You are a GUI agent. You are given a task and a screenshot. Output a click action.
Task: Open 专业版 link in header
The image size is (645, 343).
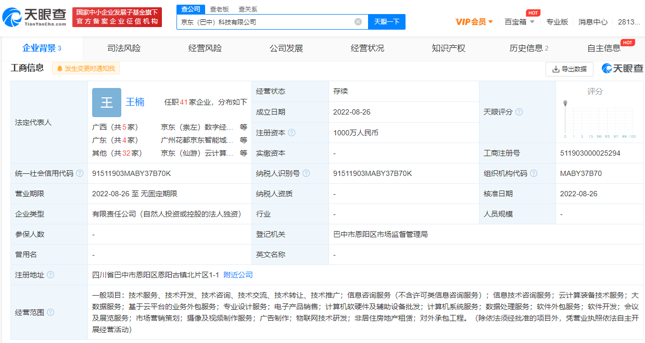[557, 22]
